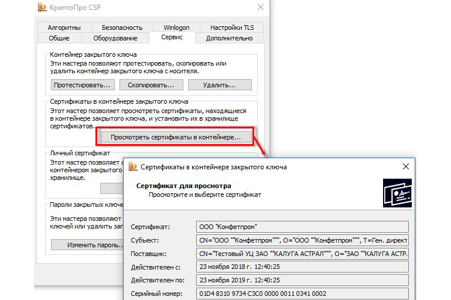The height and width of the screenshot is (300, 451).
Task: Close the КриптоПро CSP window
Action: pos(261,7)
